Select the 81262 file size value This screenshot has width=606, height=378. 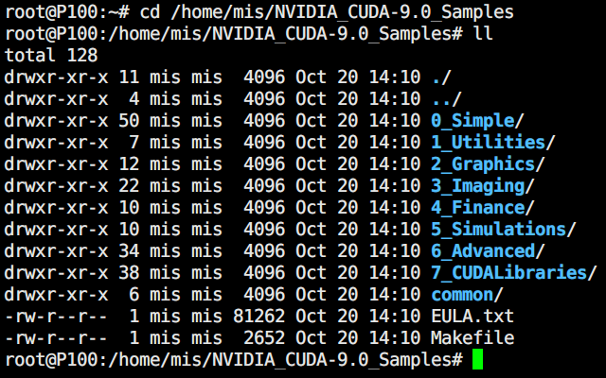pyautogui.click(x=258, y=317)
